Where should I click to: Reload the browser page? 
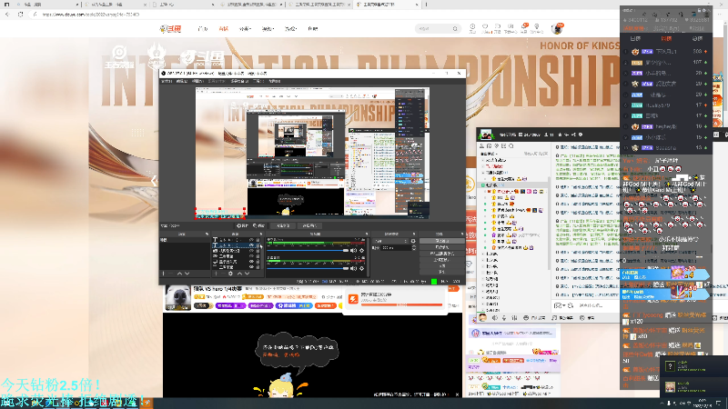point(20,15)
